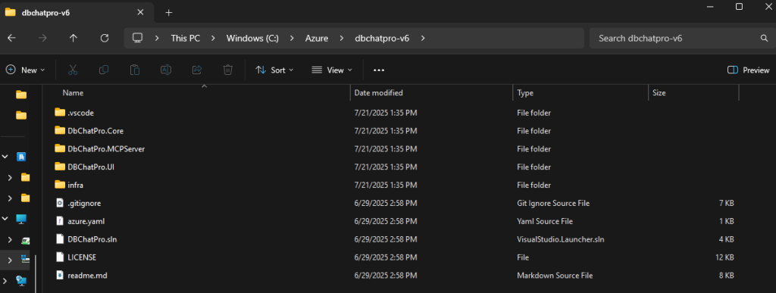Open the View dropdown menu
This screenshot has height=293, width=776.
332,70
